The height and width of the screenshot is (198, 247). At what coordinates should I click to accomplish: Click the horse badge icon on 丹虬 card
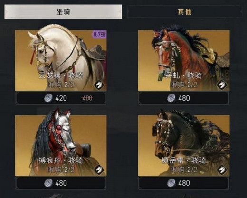point(221,85)
